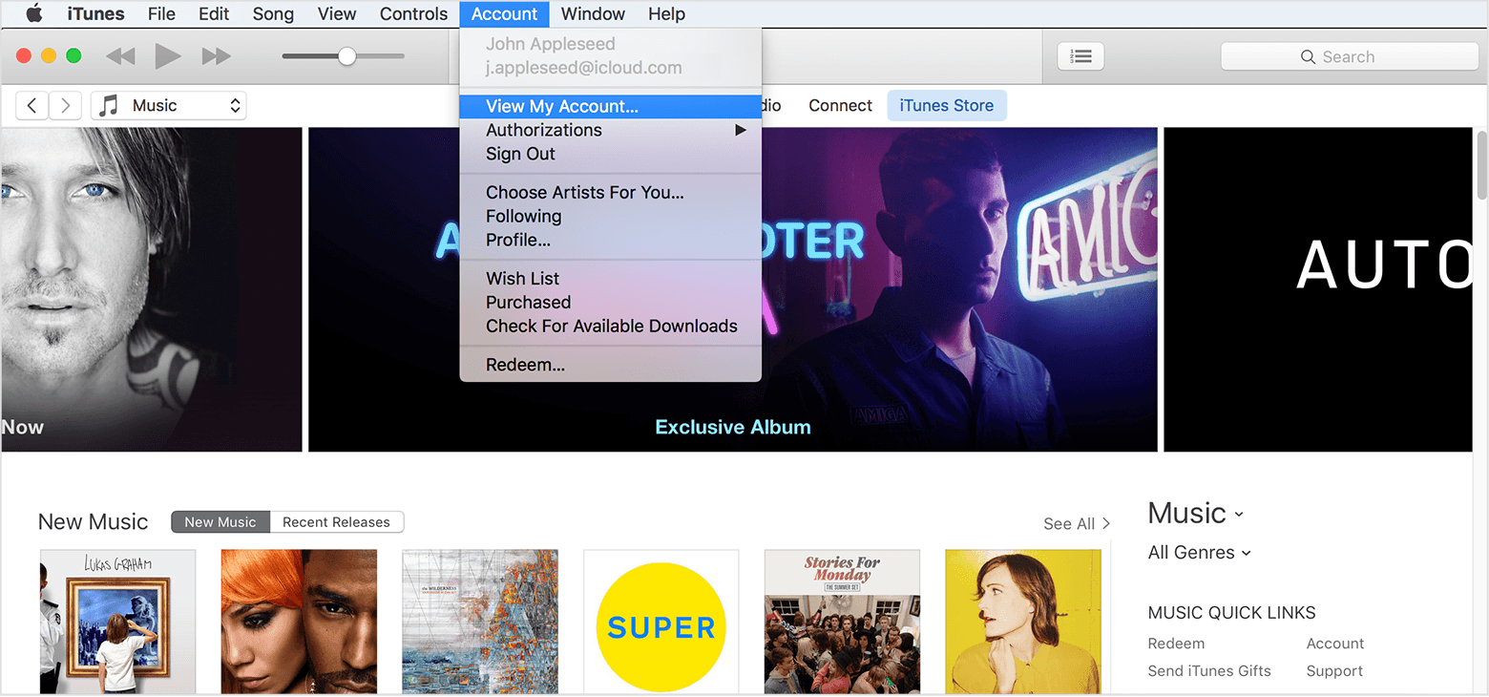Image resolution: width=1489 pixels, height=697 pixels.
Task: Open Wish List from Account menu
Action: click(x=611, y=278)
